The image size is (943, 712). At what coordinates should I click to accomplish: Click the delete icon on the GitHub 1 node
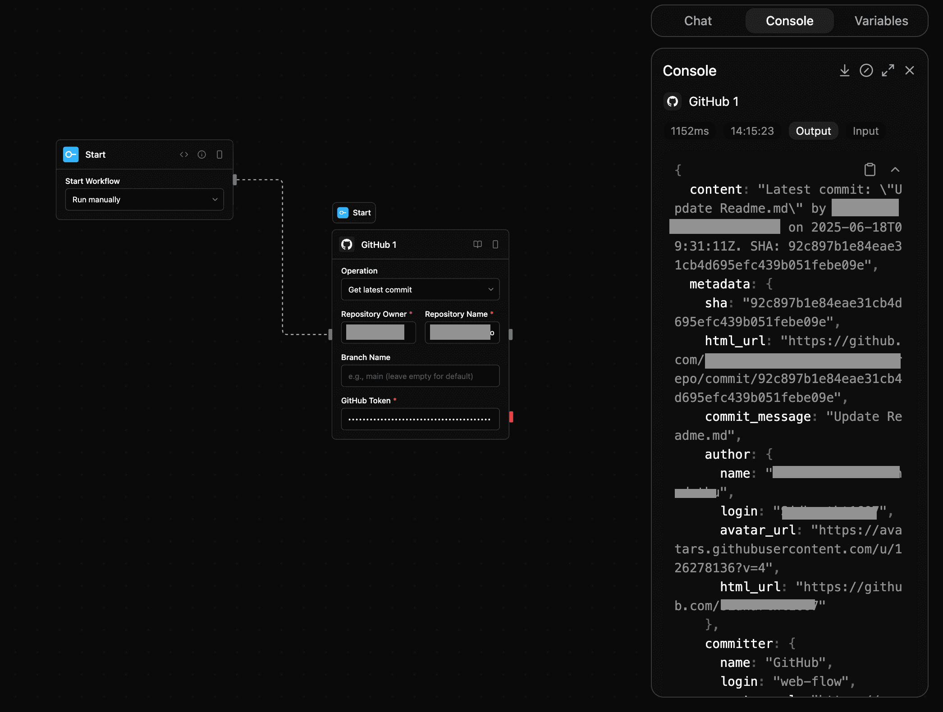496,244
